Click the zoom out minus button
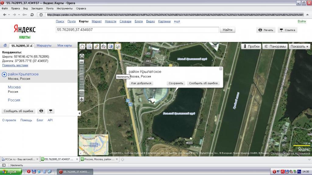Image resolution: width=312 pixels, height=175 pixels. coord(82,62)
